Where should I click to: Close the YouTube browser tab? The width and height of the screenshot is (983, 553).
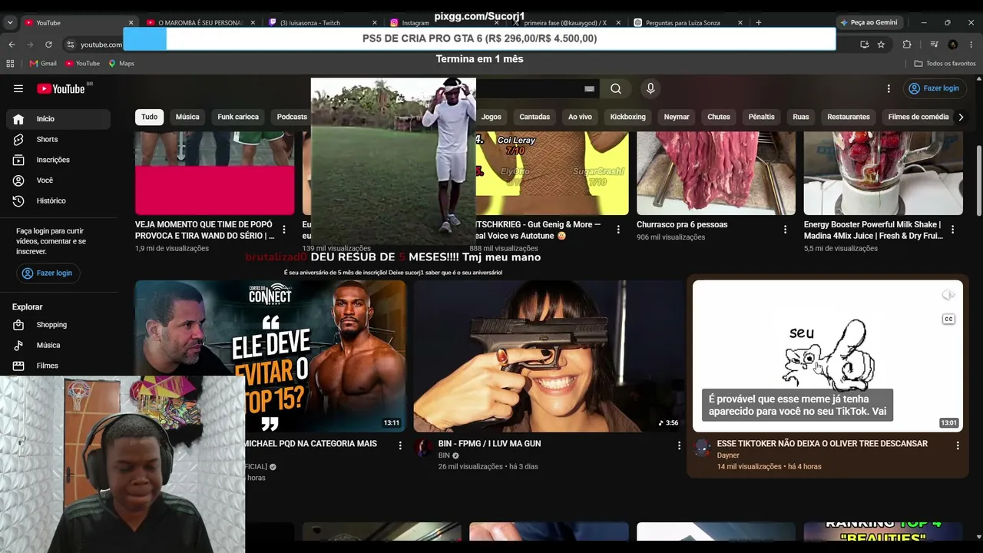(131, 23)
